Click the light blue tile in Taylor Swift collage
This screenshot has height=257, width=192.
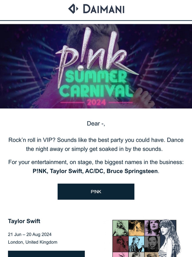[136, 244]
